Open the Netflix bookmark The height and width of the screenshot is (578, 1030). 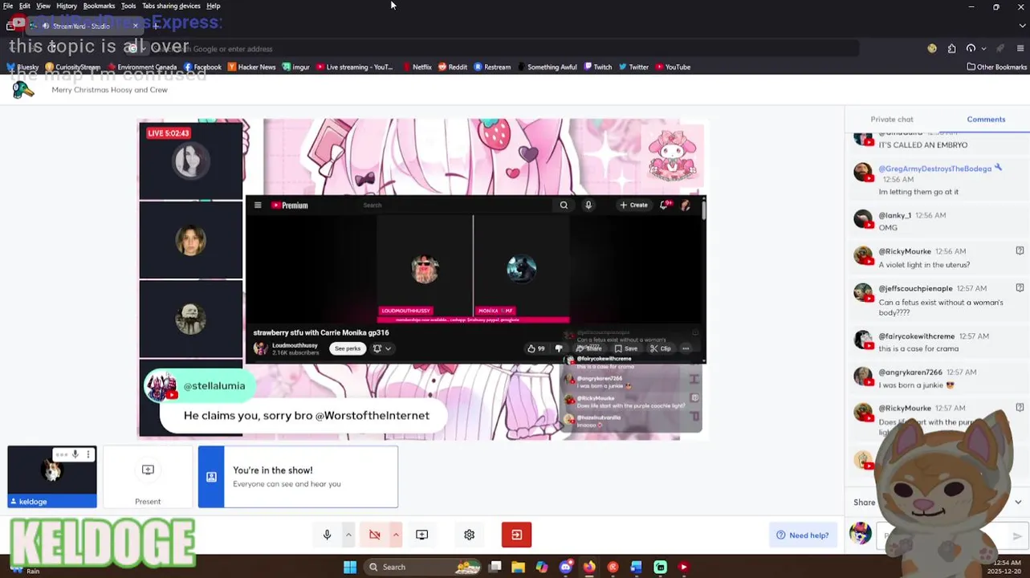point(417,67)
